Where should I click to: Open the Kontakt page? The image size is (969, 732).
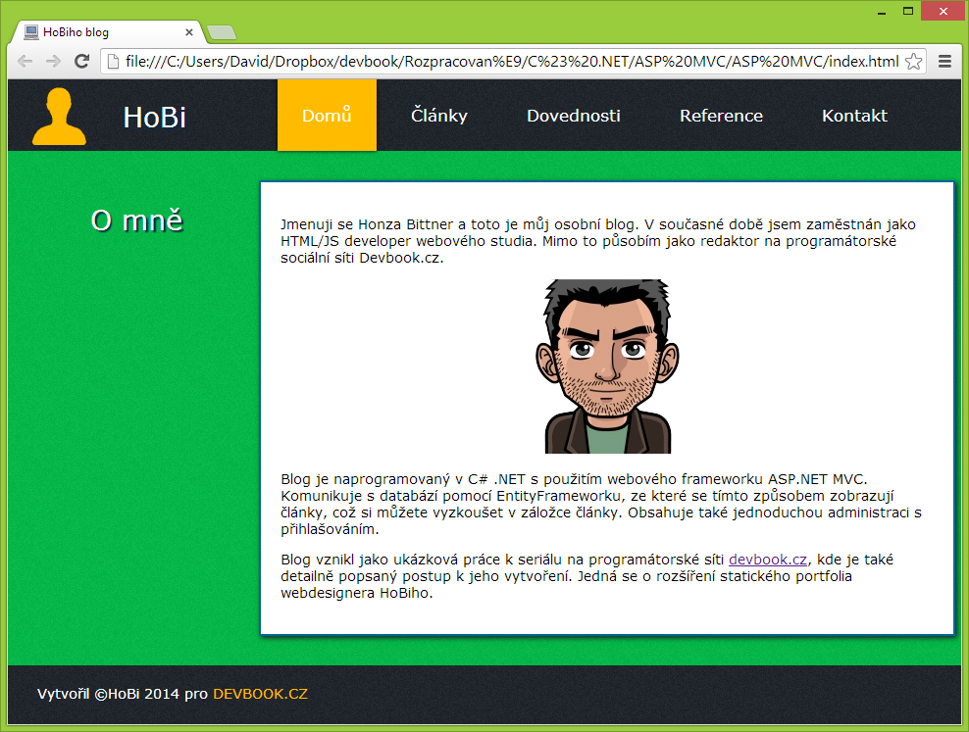pos(853,115)
